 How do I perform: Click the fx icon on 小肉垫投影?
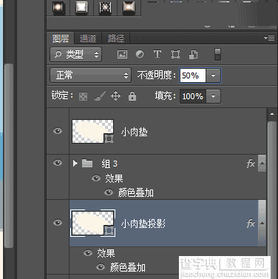[251, 223]
